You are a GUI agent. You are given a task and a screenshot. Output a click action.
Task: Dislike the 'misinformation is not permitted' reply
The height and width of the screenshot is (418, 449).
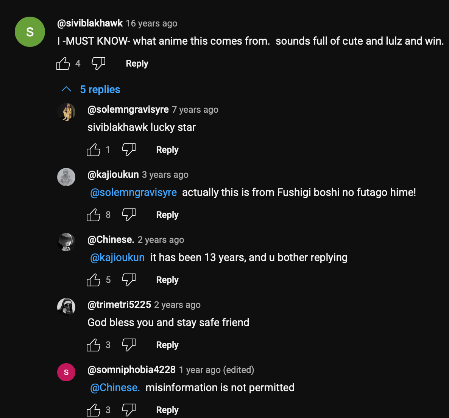tap(129, 410)
